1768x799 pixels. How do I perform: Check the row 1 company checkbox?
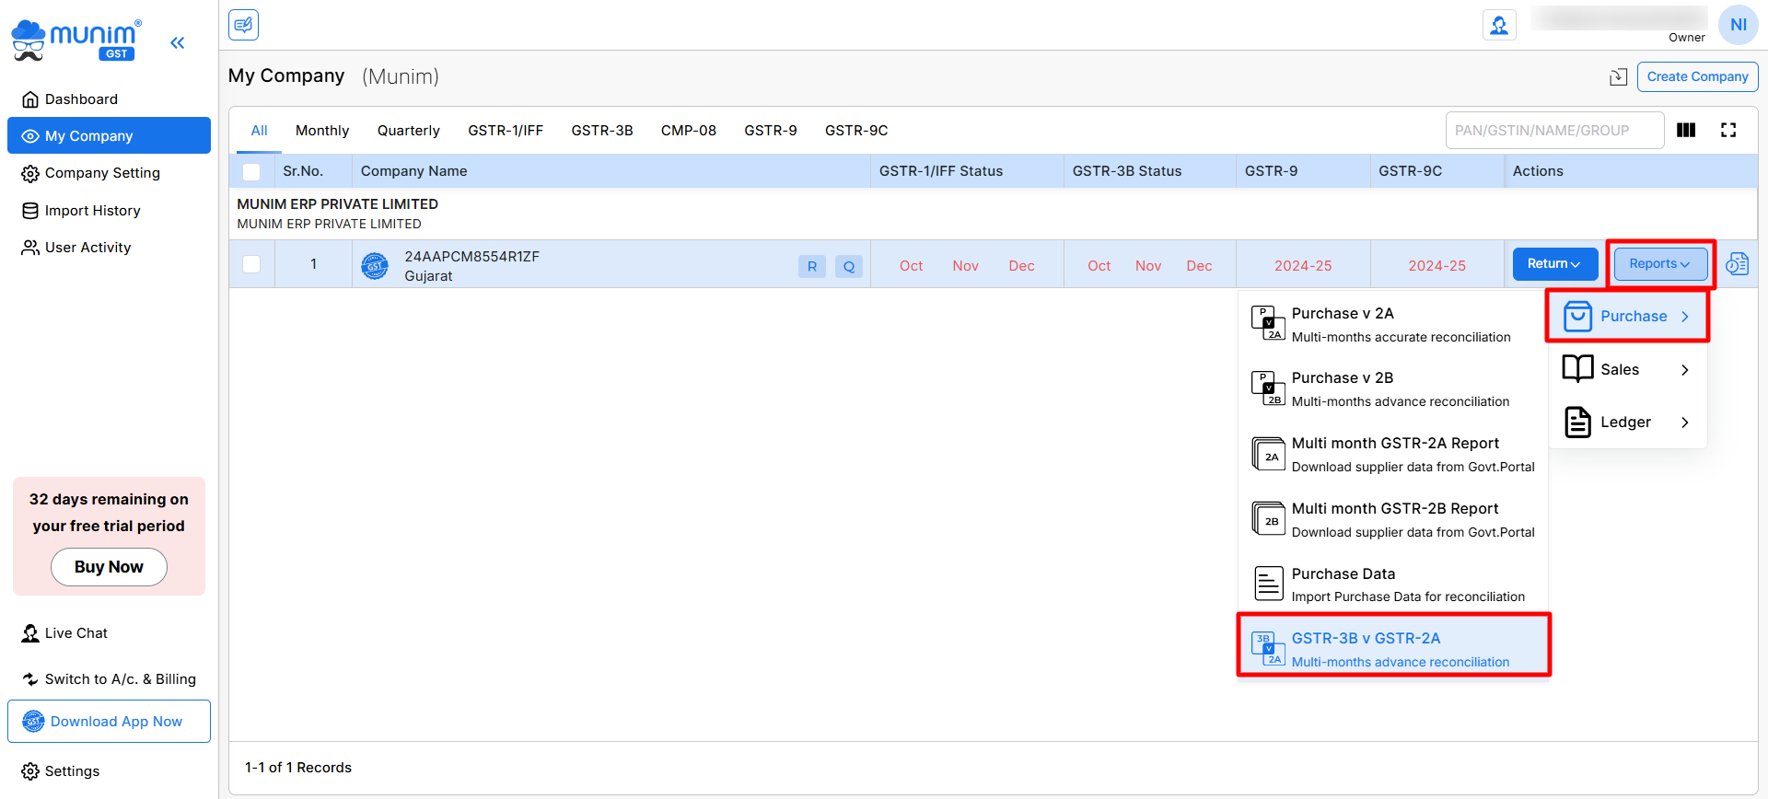click(x=251, y=264)
